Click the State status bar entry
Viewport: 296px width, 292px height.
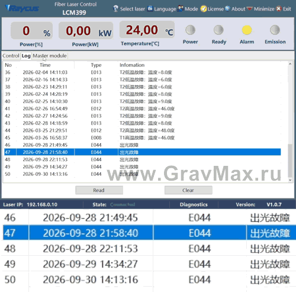tap(114, 204)
